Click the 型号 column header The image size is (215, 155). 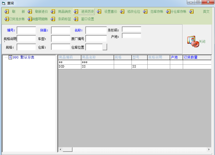tap(140, 57)
